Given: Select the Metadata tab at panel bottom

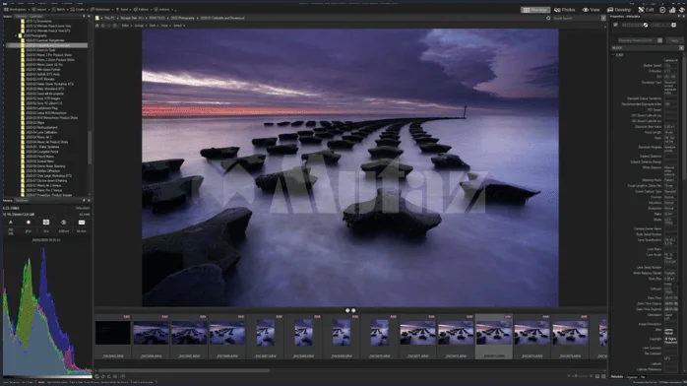Looking at the screenshot, I should [617, 377].
